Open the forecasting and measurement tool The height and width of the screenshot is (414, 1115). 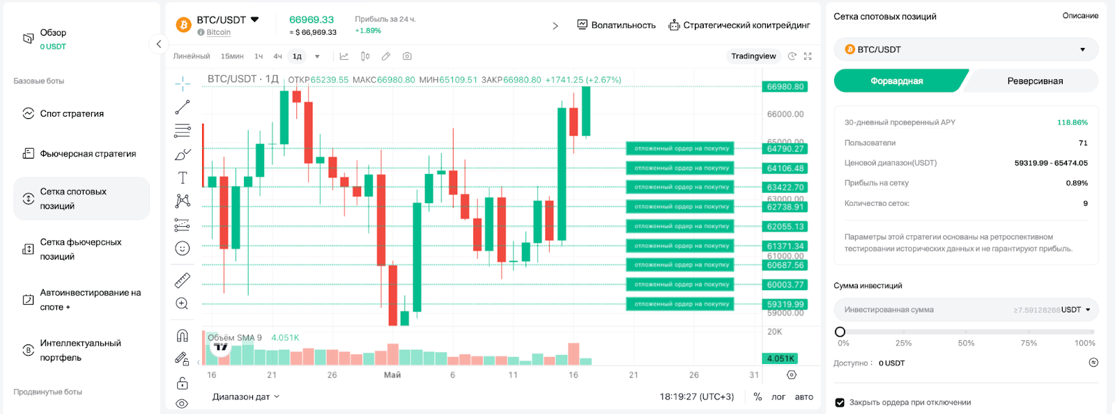click(x=183, y=225)
